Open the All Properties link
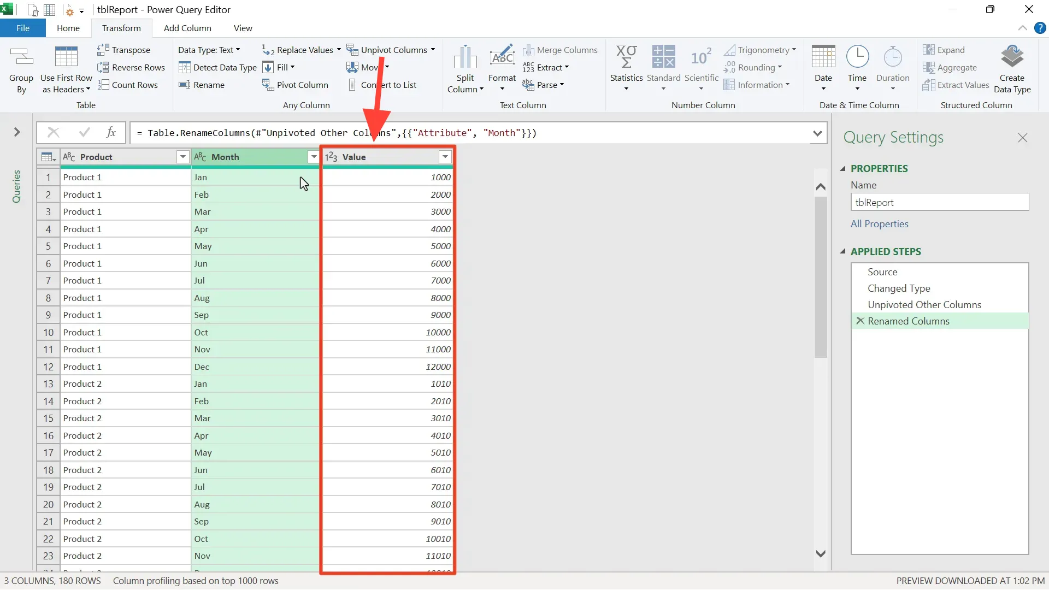Viewport: 1049px width, 590px height. tap(879, 224)
